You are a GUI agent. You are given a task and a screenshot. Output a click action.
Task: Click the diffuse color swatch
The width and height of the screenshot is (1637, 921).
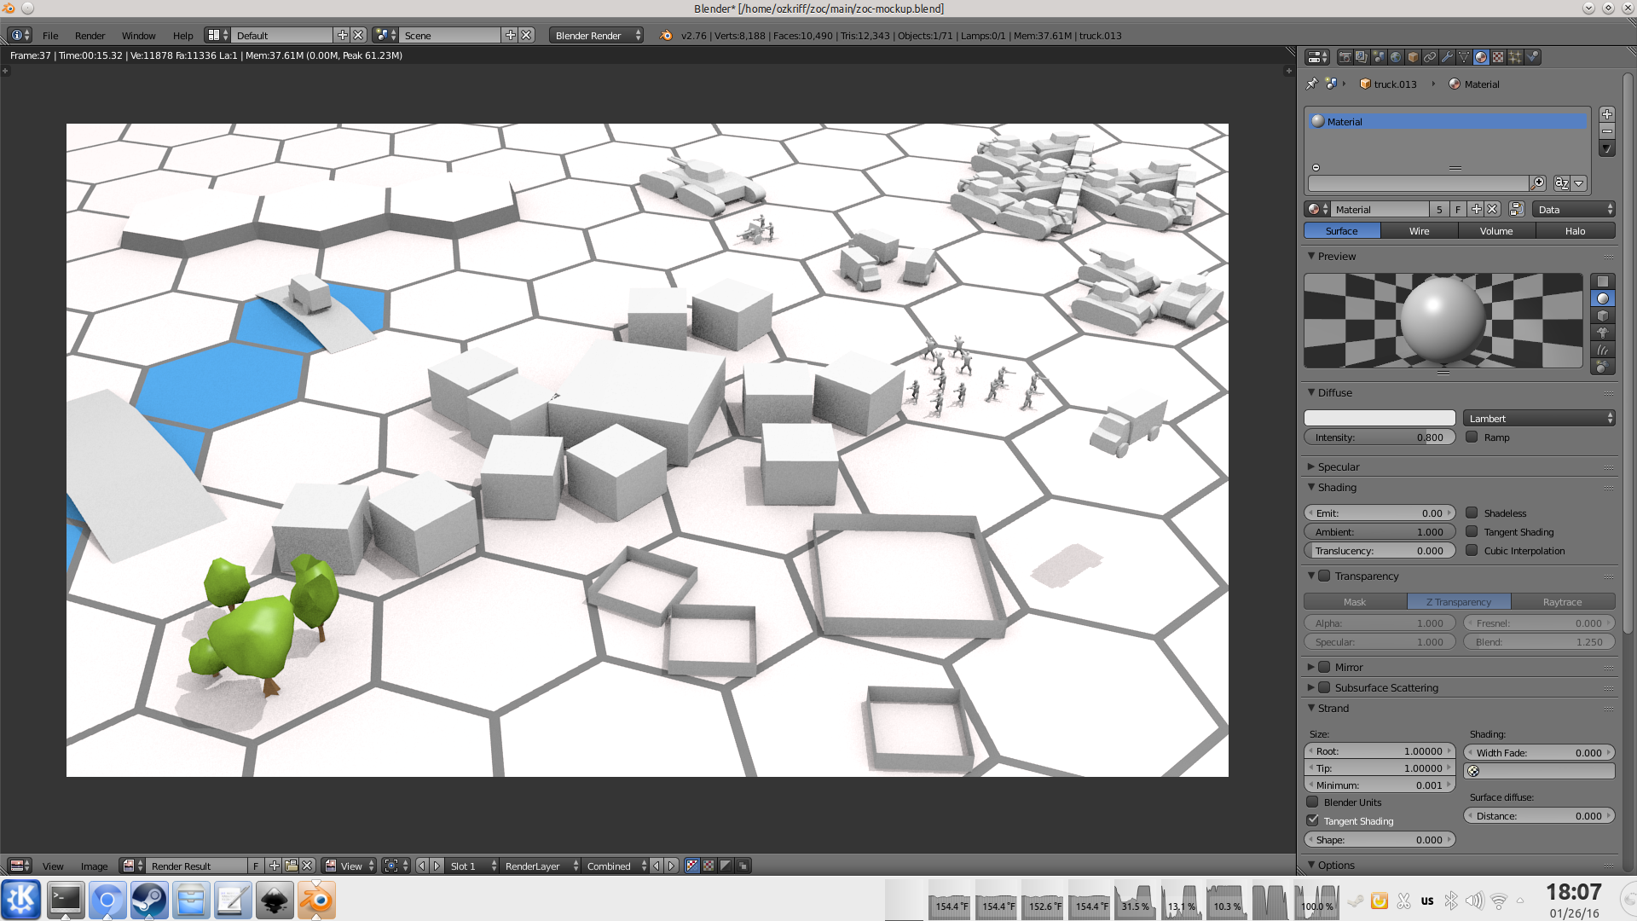coord(1380,418)
